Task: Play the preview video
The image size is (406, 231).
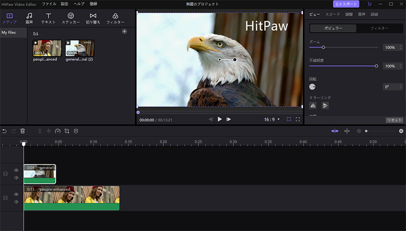Action: click(x=220, y=119)
